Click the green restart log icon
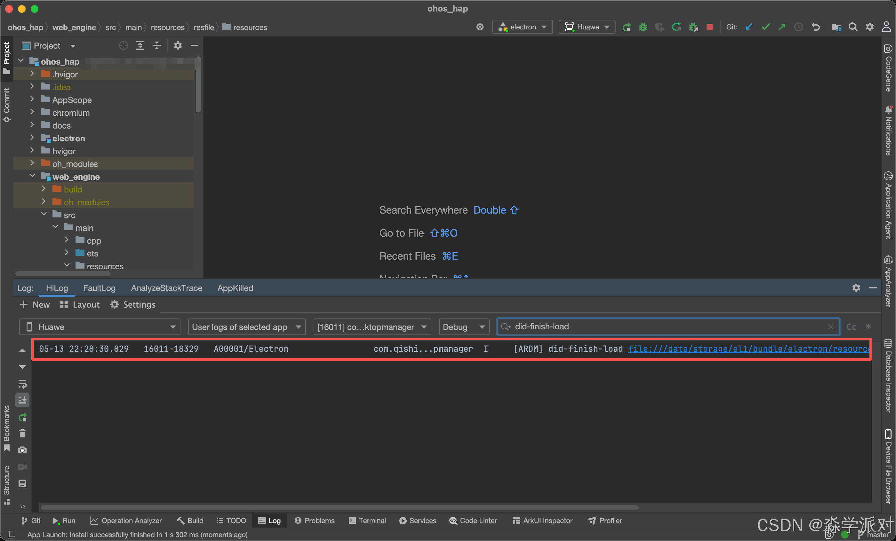This screenshot has height=541, width=896. pyautogui.click(x=22, y=417)
